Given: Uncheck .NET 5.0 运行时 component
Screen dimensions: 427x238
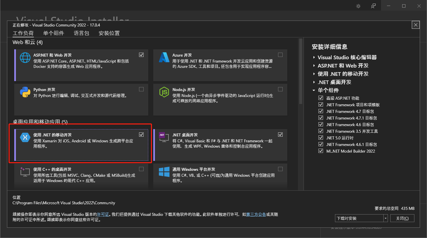Looking at the screenshot, I should tap(320, 138).
